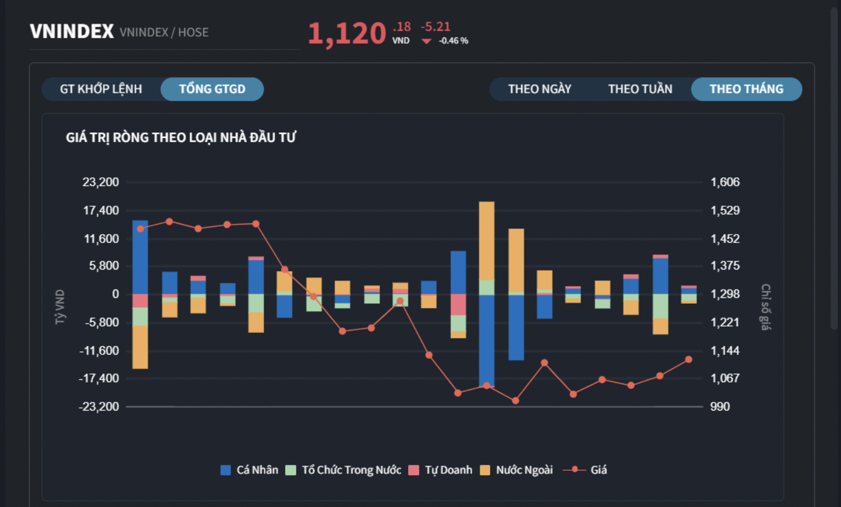Click the page vertical scrollbar
841x507 pixels.
[834, 165]
